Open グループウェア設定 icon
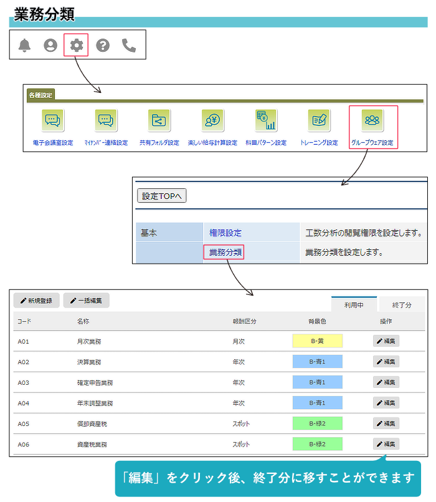The image size is (436, 502). [372, 120]
